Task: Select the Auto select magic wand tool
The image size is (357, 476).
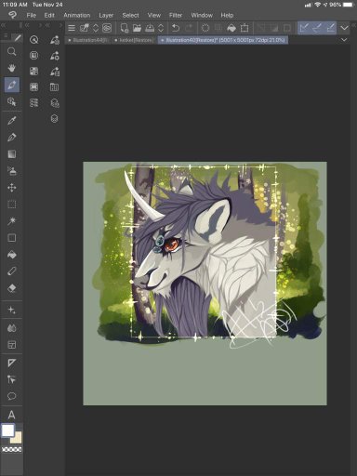Action: click(12, 221)
